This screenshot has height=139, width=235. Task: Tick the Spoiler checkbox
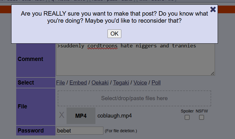tap(187, 118)
